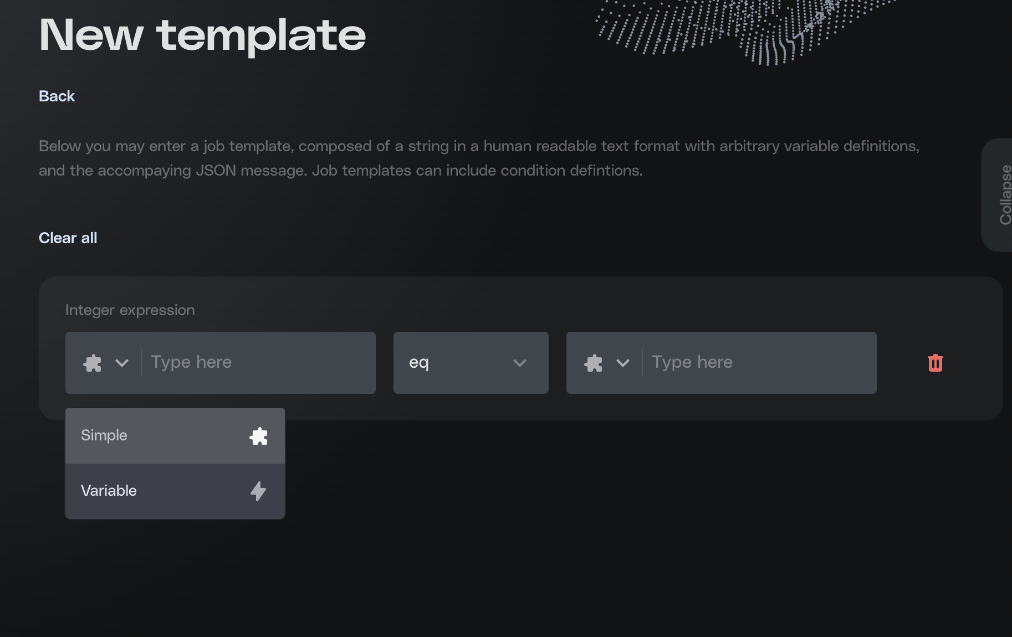The image size is (1012, 637).
Task: Select Simple from the type menu
Action: [x=104, y=435]
